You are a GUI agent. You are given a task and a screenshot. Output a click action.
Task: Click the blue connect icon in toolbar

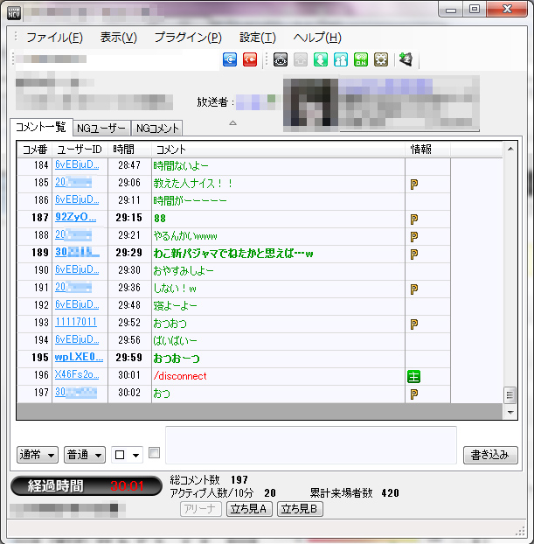[x=230, y=60]
